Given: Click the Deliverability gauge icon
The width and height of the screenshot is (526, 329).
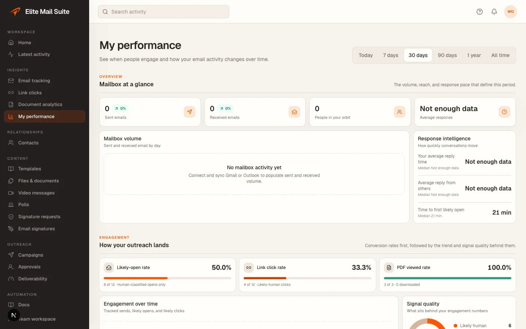Looking at the screenshot, I should pyautogui.click(x=11, y=279).
